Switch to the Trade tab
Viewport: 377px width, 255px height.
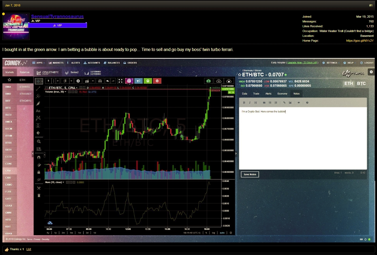(256, 94)
